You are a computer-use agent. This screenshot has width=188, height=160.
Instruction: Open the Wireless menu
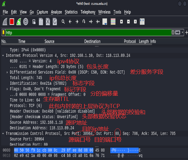(104, 12)
